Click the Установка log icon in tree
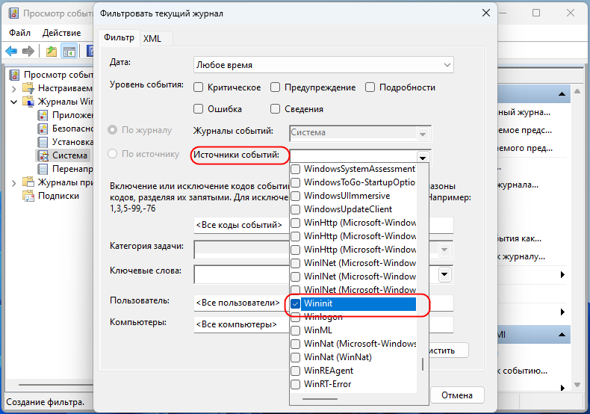Viewport: 590px width, 414px height. pyautogui.click(x=43, y=142)
